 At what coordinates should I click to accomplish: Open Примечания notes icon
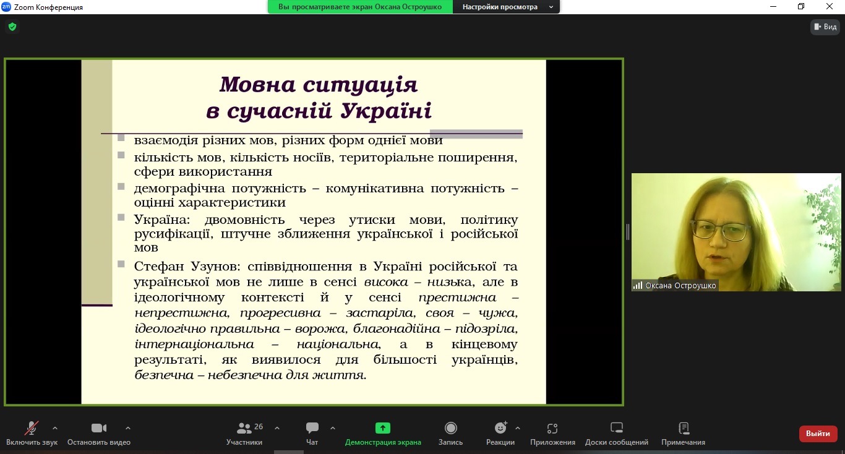click(683, 429)
